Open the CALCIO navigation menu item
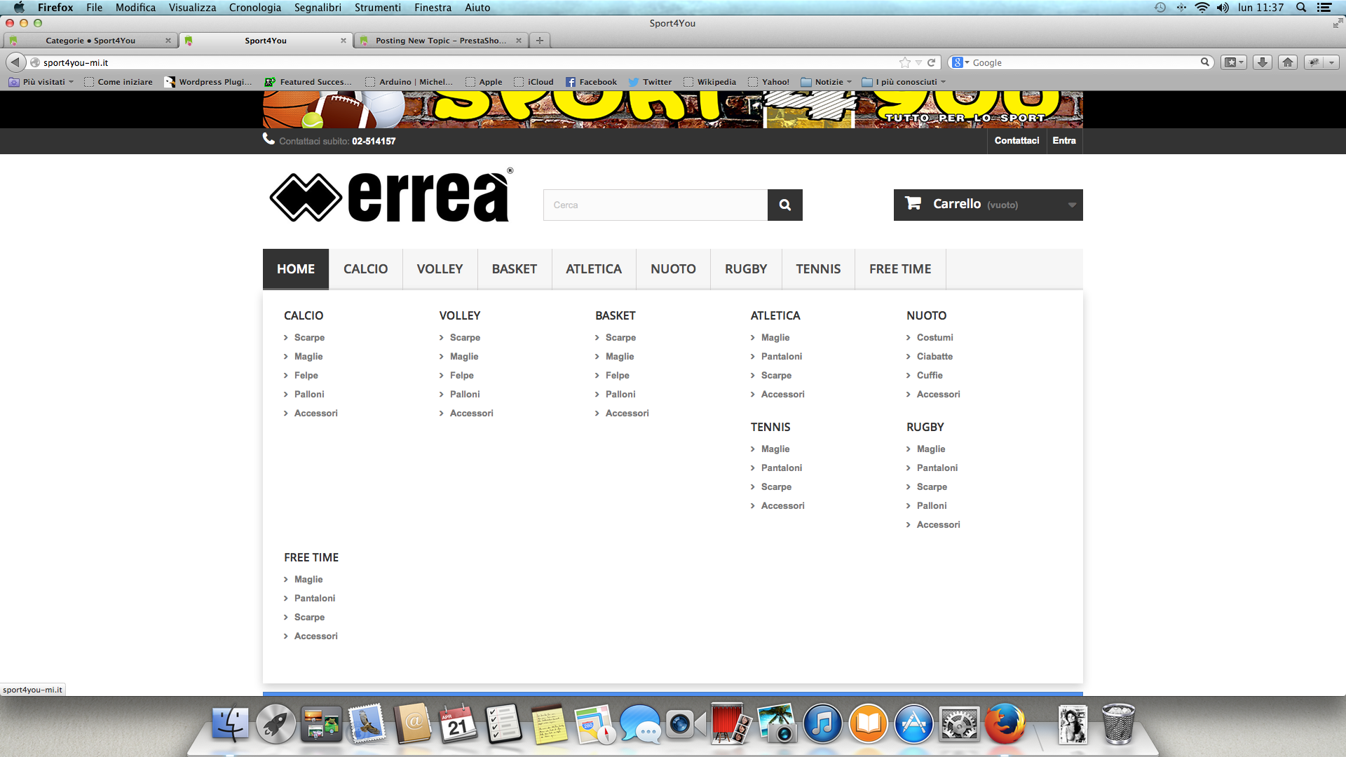The image size is (1346, 757). tap(365, 269)
